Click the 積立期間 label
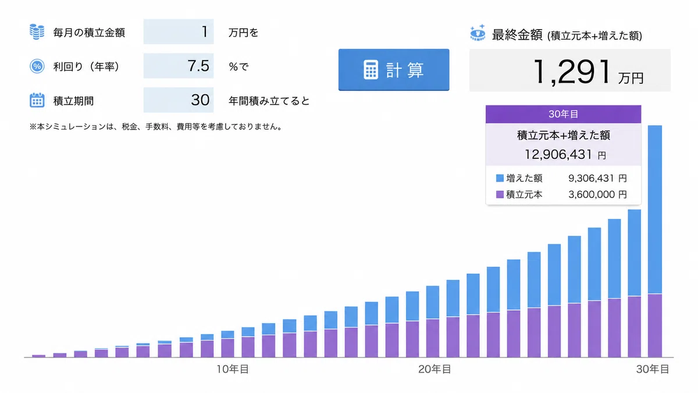The width and height of the screenshot is (698, 393). (73, 101)
